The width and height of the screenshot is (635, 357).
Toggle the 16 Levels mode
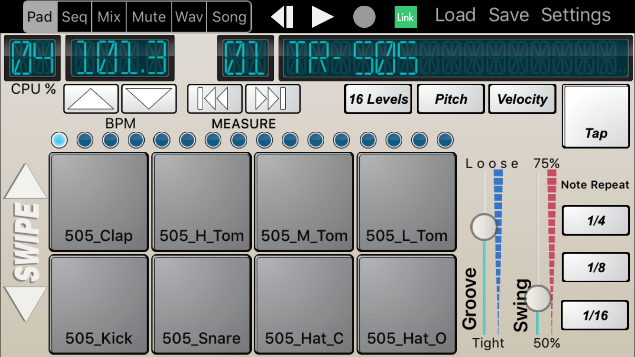coord(378,99)
